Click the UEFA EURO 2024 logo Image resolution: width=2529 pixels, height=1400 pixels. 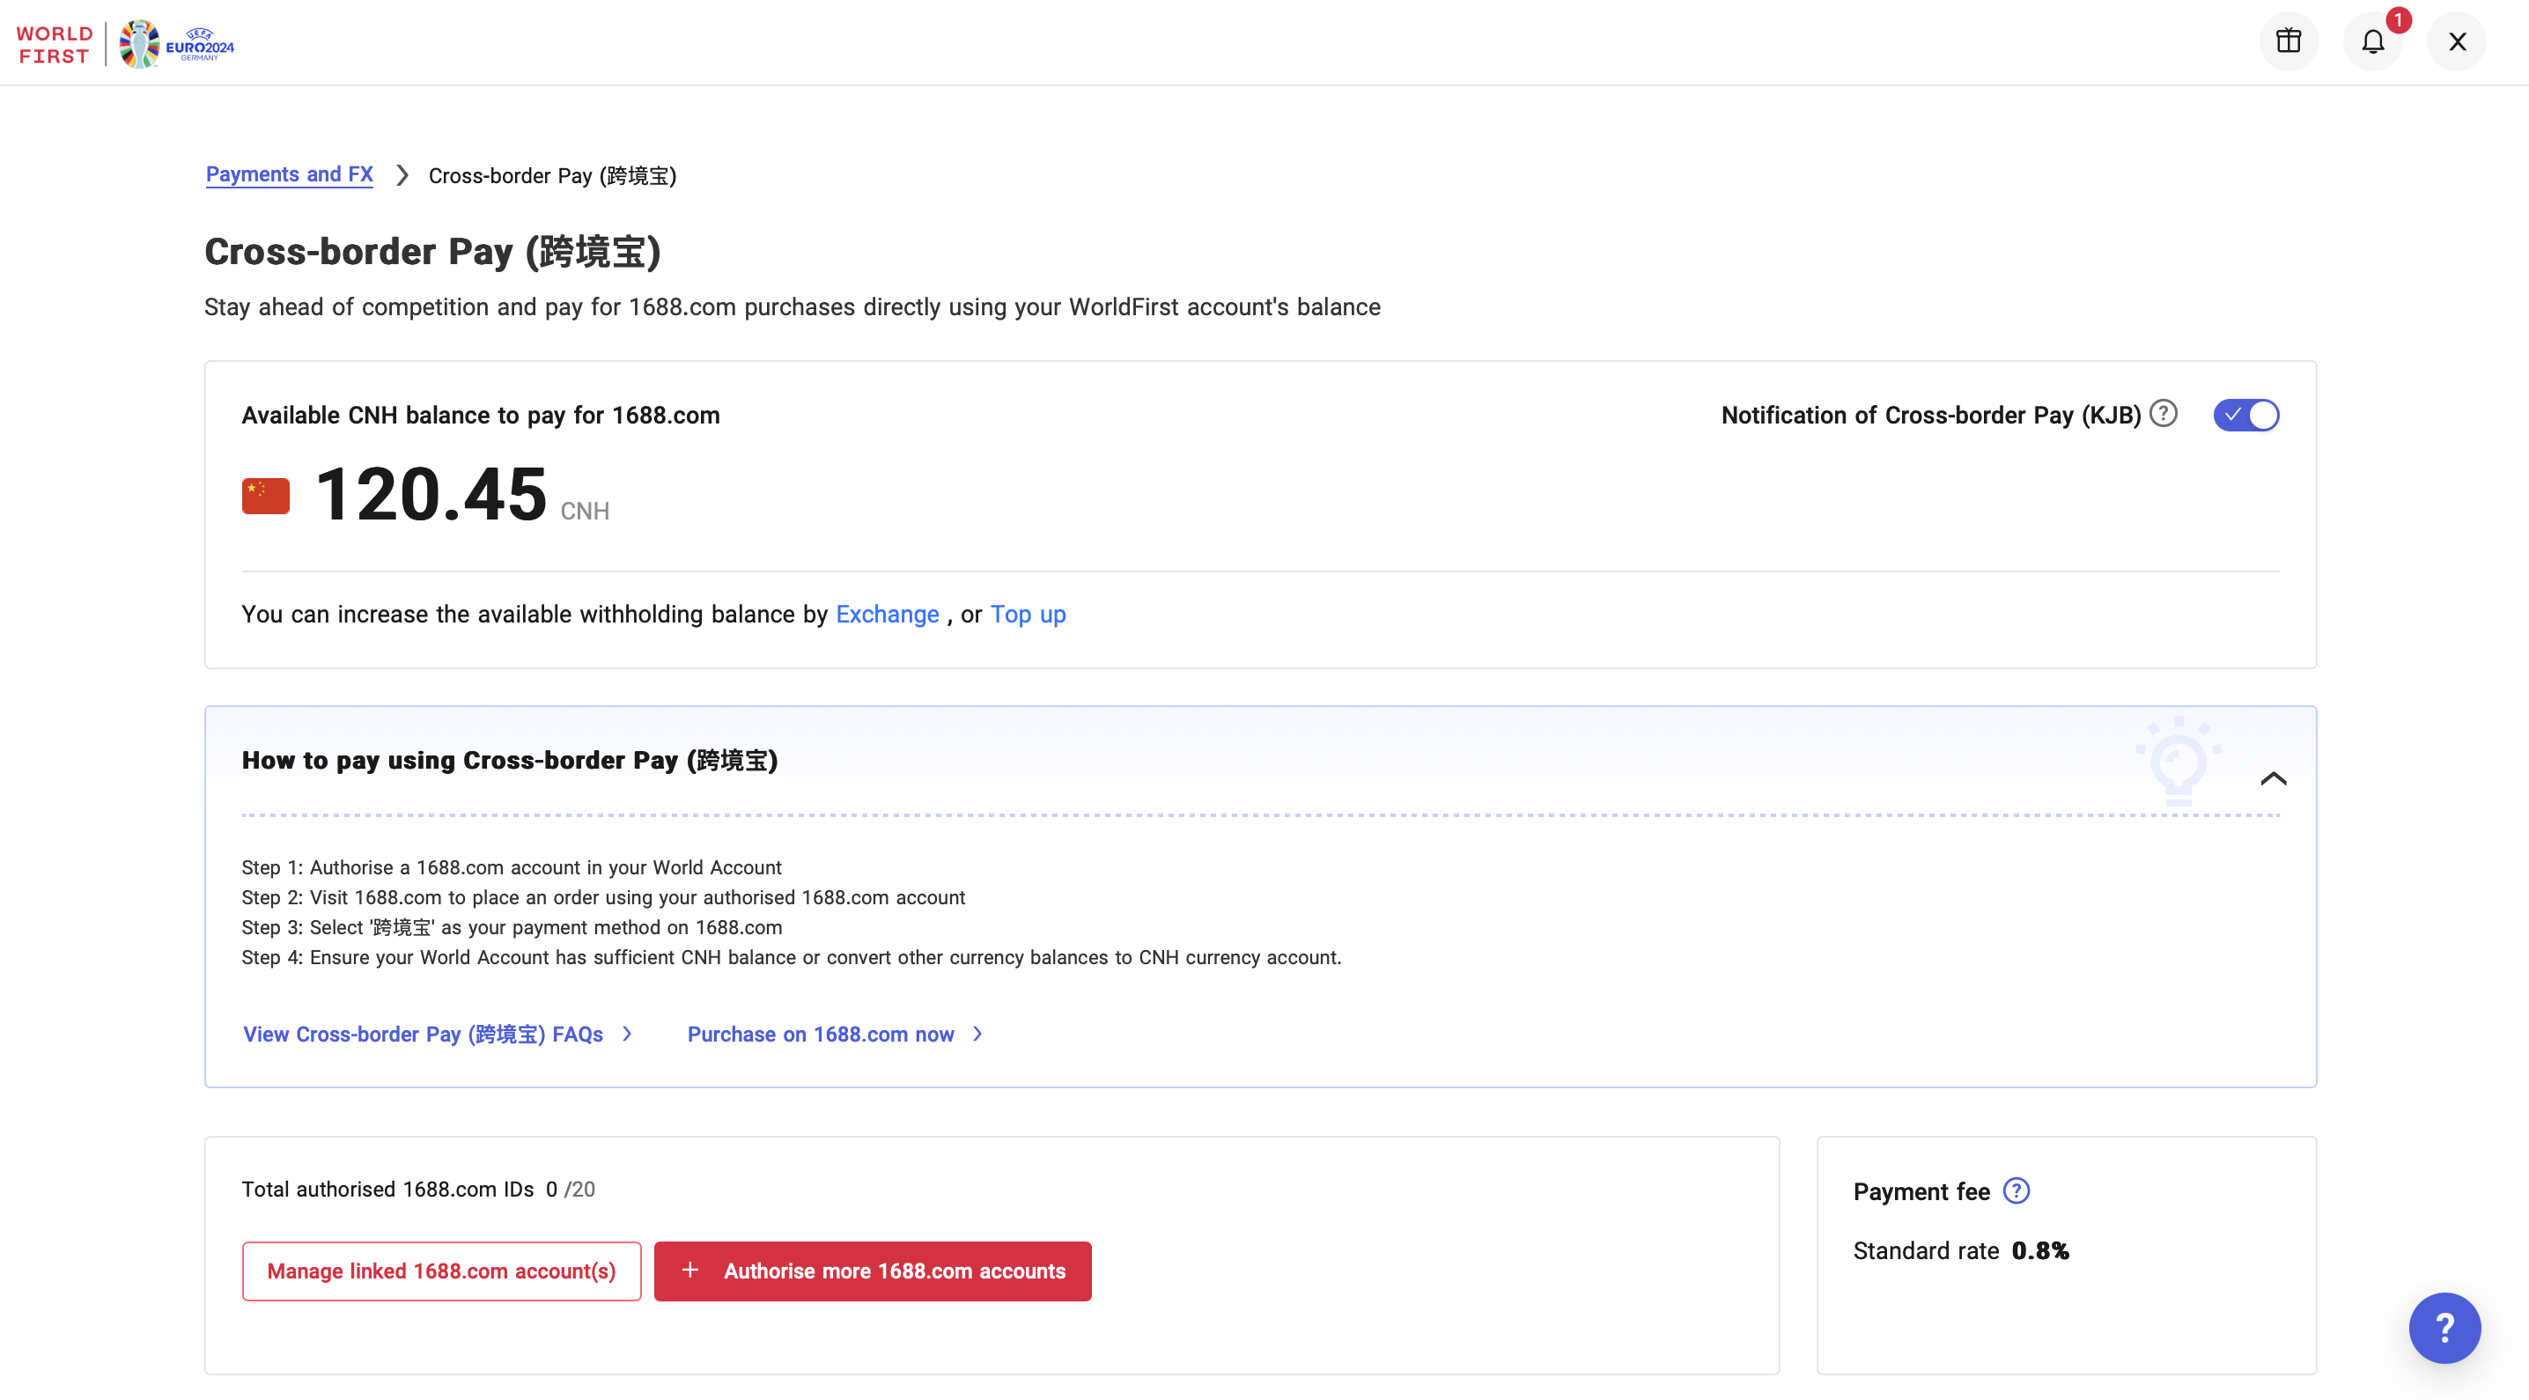pos(177,44)
